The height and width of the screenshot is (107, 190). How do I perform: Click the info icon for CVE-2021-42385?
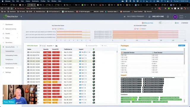pyautogui.click(x=28, y=61)
